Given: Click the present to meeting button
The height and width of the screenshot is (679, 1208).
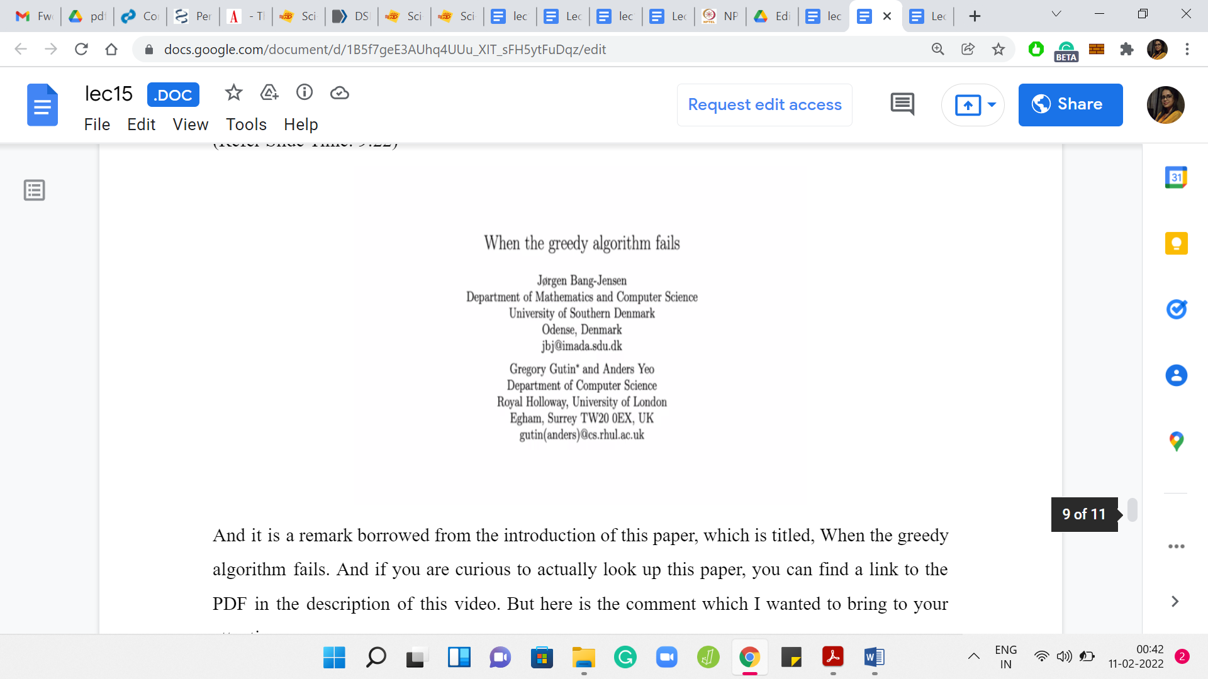Looking at the screenshot, I should (x=968, y=104).
